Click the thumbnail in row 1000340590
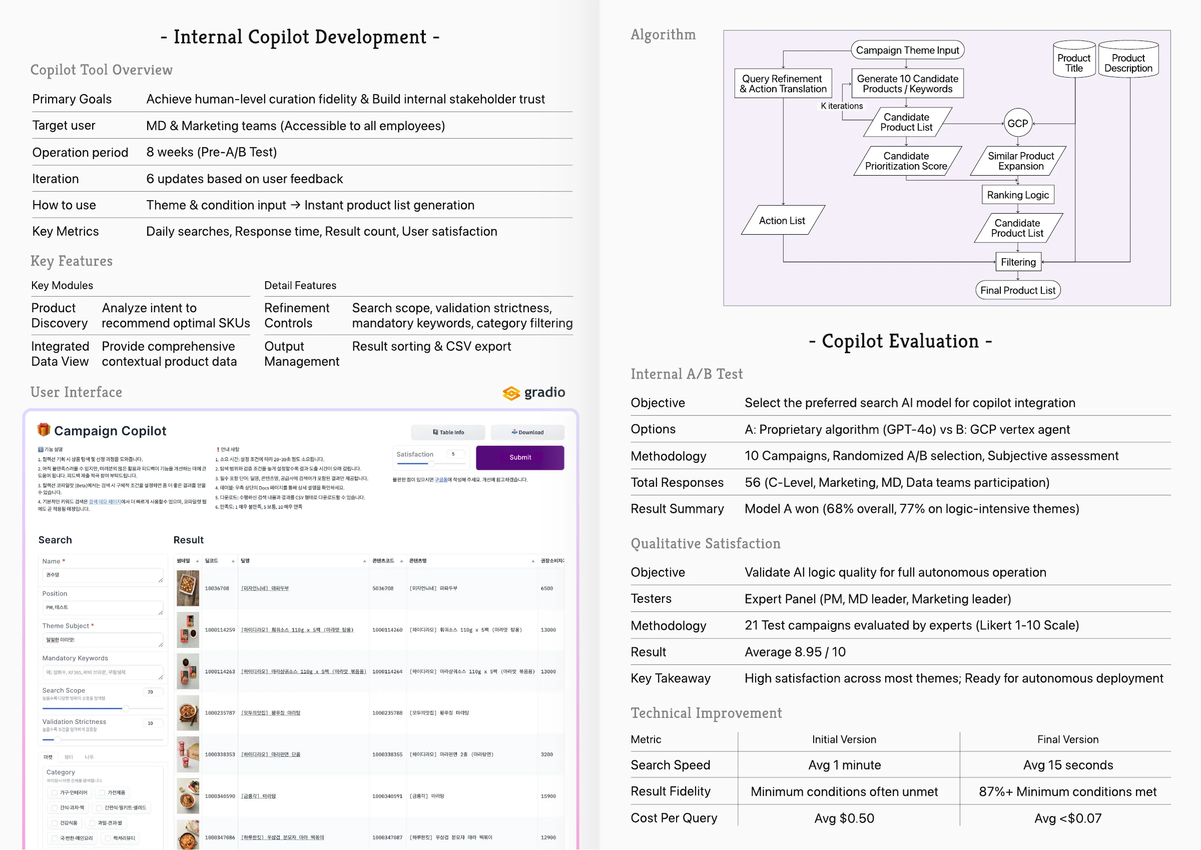Screen dimensions: 1201x850 (188, 796)
